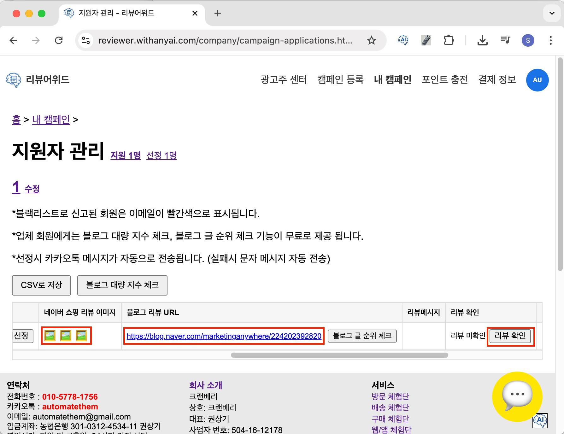This screenshot has width=564, height=434.
Task: Click the AI extension icon in toolbar
Action: (x=403, y=40)
